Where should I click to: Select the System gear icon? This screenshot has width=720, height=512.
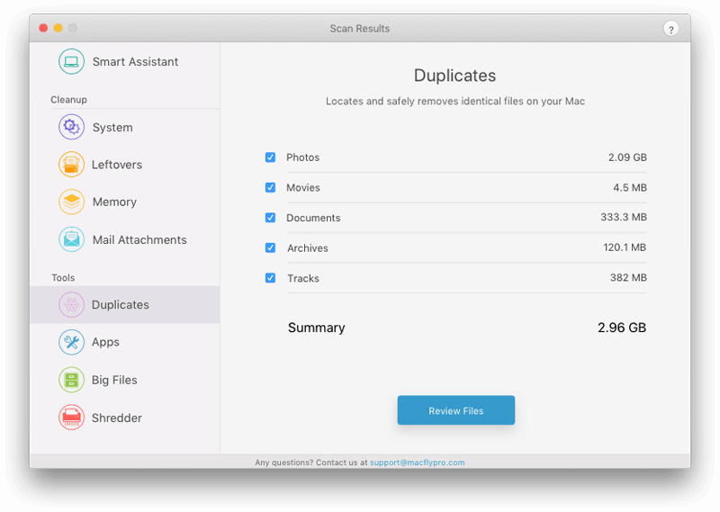tap(71, 127)
